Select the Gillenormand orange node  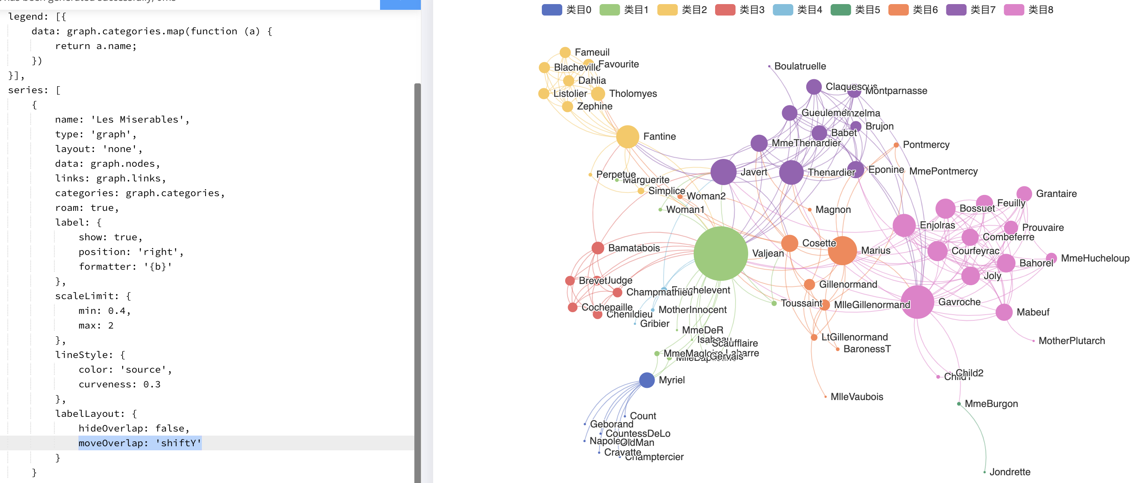coord(809,284)
